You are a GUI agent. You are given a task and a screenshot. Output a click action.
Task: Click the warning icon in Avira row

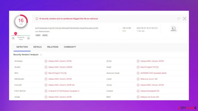click(x=138, y=73)
